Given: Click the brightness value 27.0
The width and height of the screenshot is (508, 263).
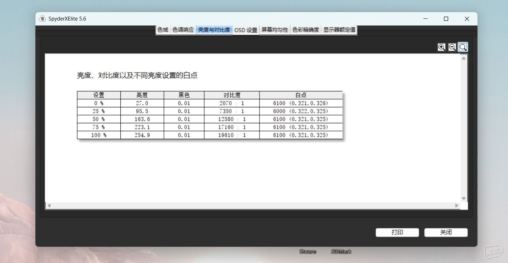Looking at the screenshot, I should (142, 103).
